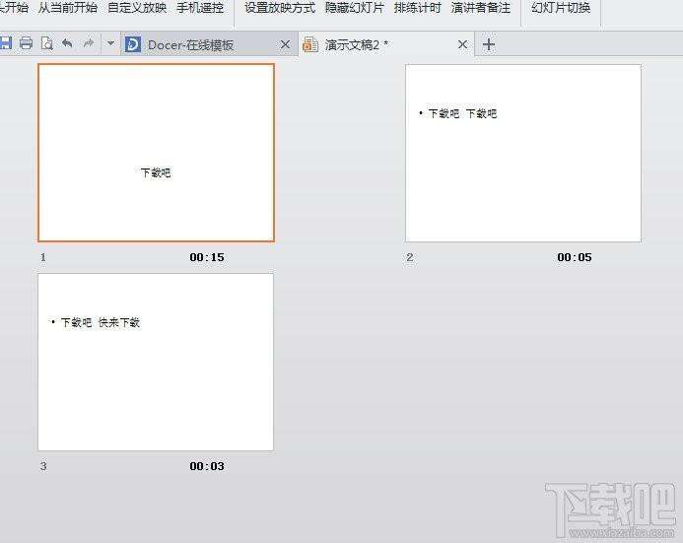Screen dimensions: 683x543
Task: Close the Docer-在线模板 tab
Action: point(285,44)
